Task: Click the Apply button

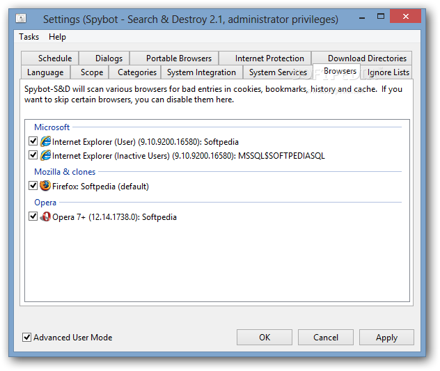Action: point(386,337)
